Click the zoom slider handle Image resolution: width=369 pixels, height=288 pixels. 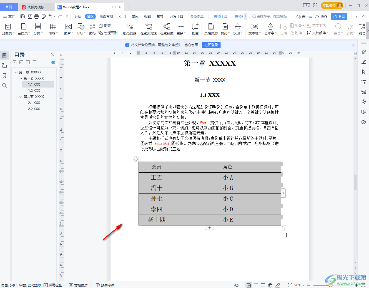click(x=330, y=285)
